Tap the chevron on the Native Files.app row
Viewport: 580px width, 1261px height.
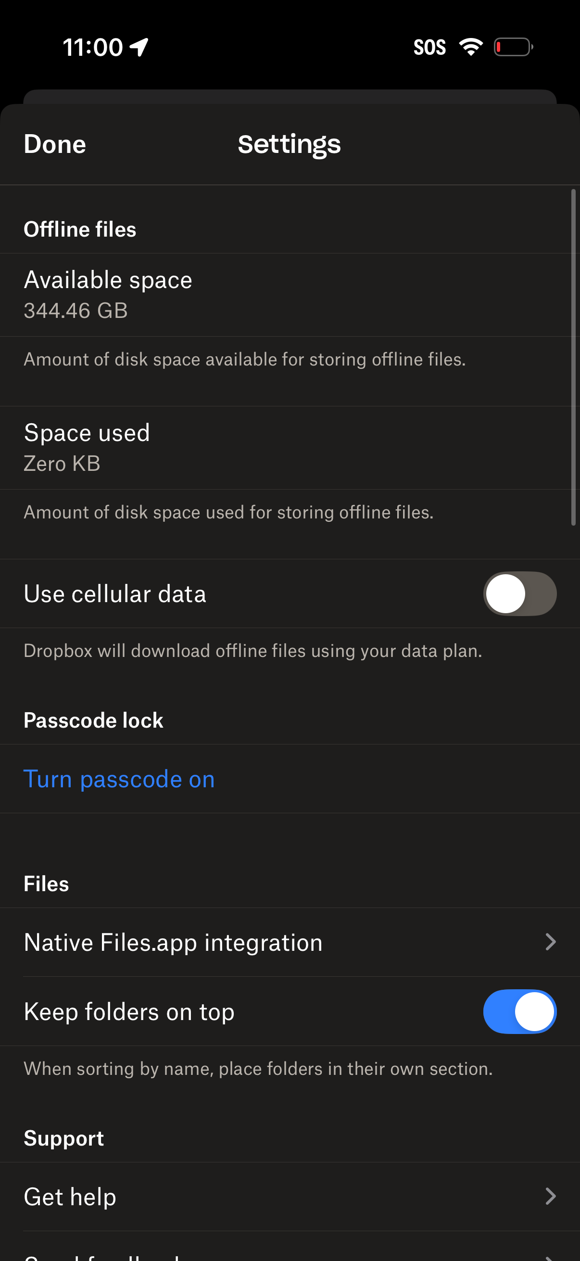coord(551,941)
